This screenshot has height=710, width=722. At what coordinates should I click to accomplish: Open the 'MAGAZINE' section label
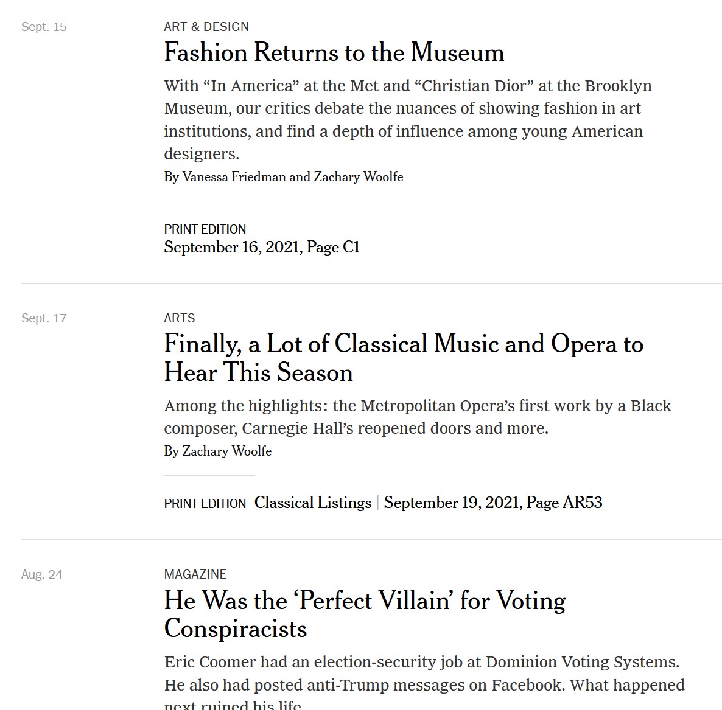click(195, 574)
